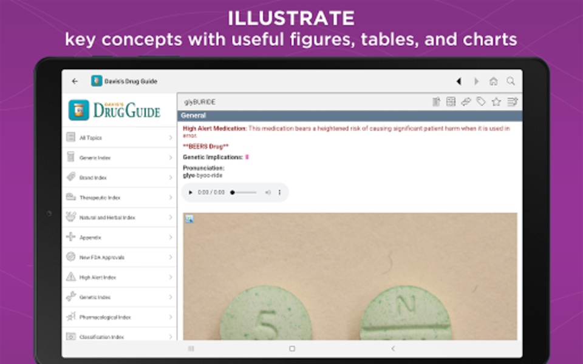Open the High Alert Index item
This screenshot has width=583, height=364.
point(120,277)
